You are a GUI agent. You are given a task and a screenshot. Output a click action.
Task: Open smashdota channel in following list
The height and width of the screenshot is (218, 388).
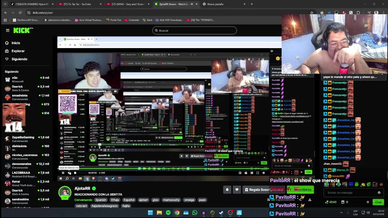point(27,97)
